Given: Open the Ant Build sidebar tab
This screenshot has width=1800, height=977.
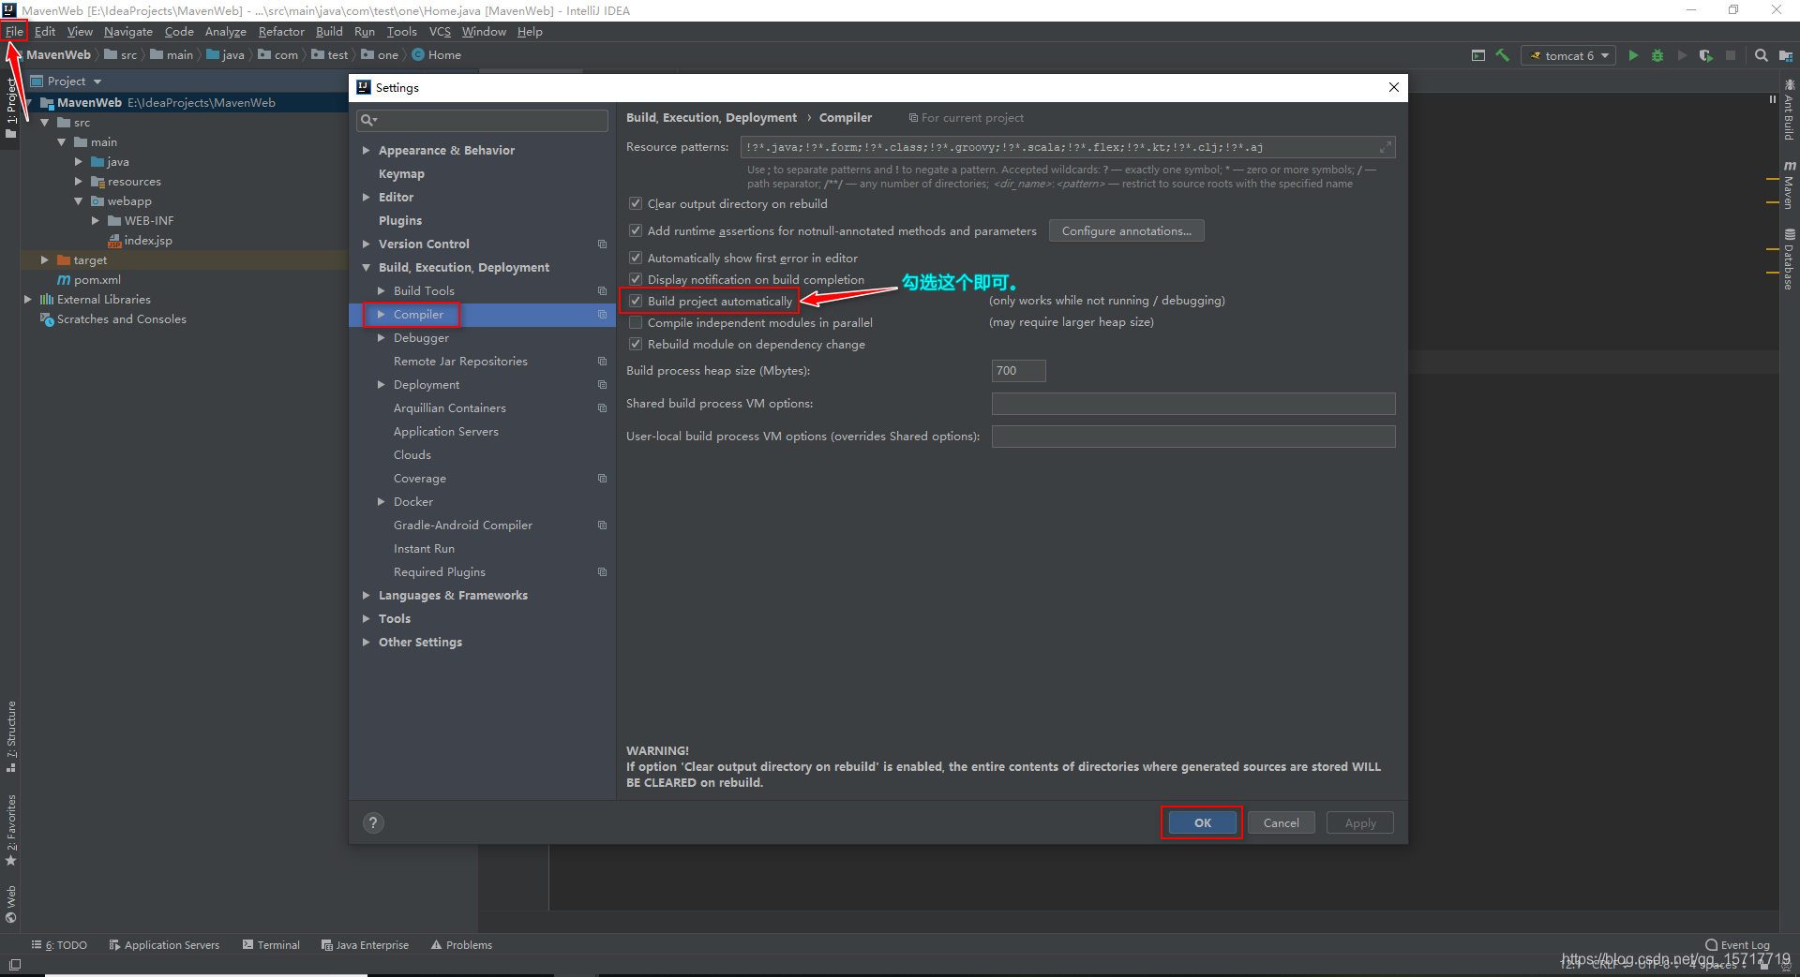Looking at the screenshot, I should [x=1789, y=111].
